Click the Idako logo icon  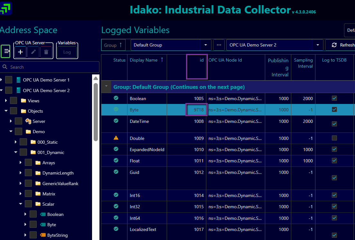click(6, 8)
